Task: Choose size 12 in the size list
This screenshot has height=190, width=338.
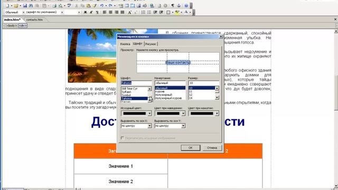Action: [x=191, y=95]
